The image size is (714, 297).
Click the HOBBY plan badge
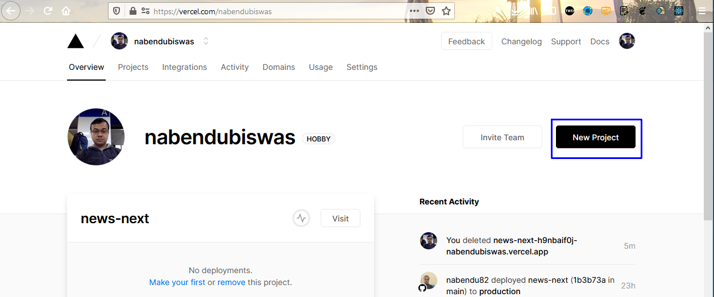coord(319,139)
